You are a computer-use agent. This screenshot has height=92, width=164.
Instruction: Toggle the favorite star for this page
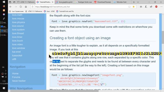click(x=134, y=7)
